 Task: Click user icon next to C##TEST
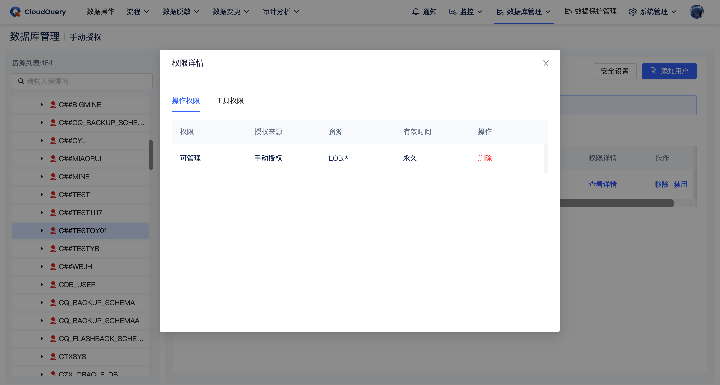(53, 195)
